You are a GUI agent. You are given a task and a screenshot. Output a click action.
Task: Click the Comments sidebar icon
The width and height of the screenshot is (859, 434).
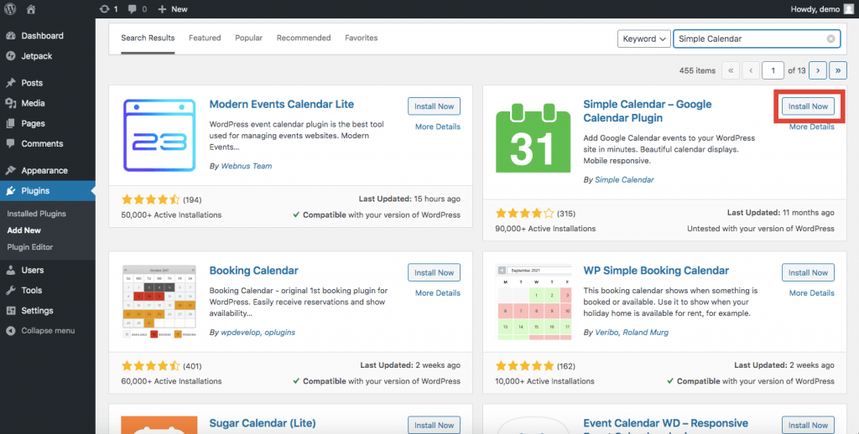(10, 143)
